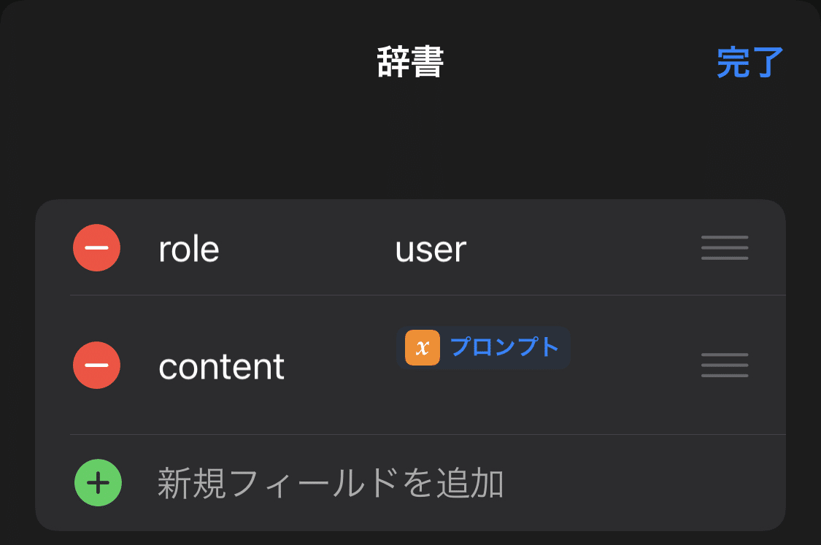
Task: Grab the reorder handle on the content row
Action: click(725, 366)
